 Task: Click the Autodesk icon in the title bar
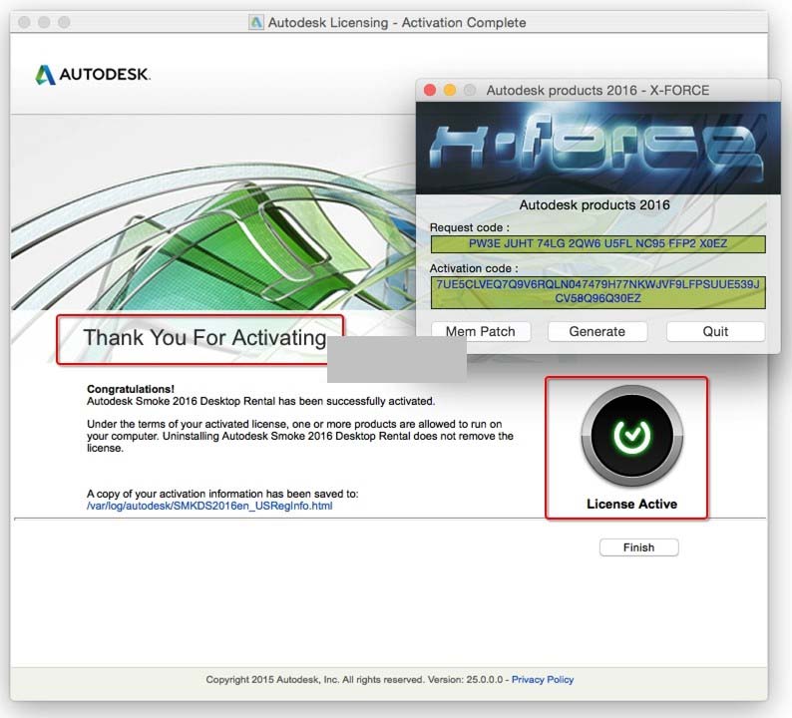[256, 22]
